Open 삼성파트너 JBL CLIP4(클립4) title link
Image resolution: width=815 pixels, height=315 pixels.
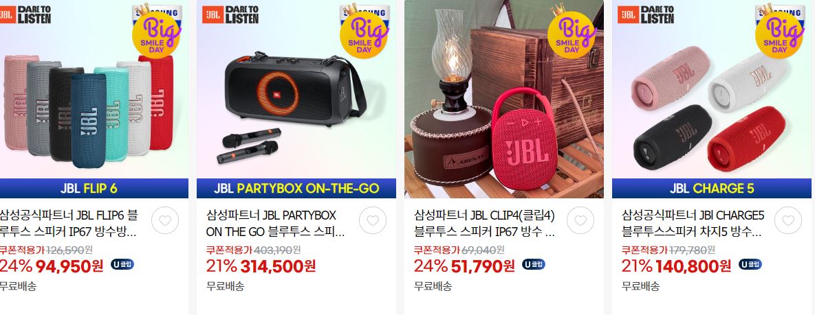point(484,223)
